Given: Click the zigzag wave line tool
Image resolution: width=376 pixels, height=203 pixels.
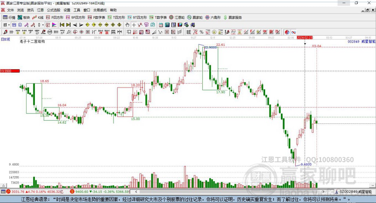Looking at the screenshot, I should point(160,32).
